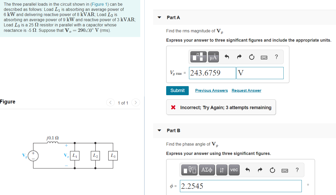Open the equation template palette in Part A
This screenshot has height=195, width=336.
coord(198,57)
